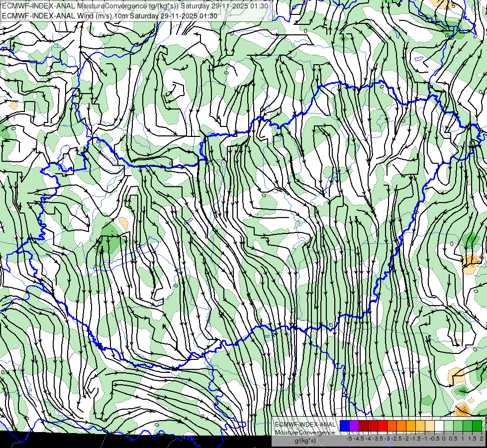This screenshot has width=487, height=448.
Task: Click the -0.5 tick label on legend scale
Action: (x=434, y=439)
